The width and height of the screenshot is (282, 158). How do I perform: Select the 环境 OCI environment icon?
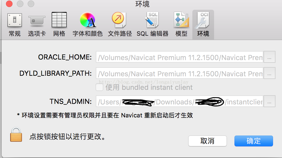(x=203, y=24)
